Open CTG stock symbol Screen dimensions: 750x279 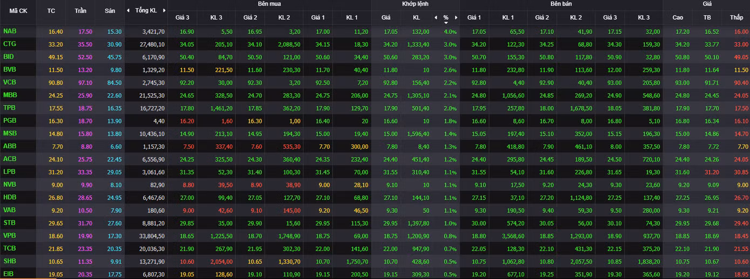(x=9, y=44)
